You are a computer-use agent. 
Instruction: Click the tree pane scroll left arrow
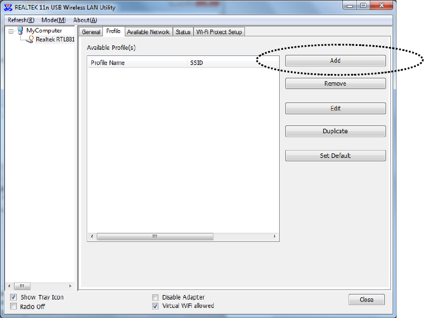(x=10, y=286)
